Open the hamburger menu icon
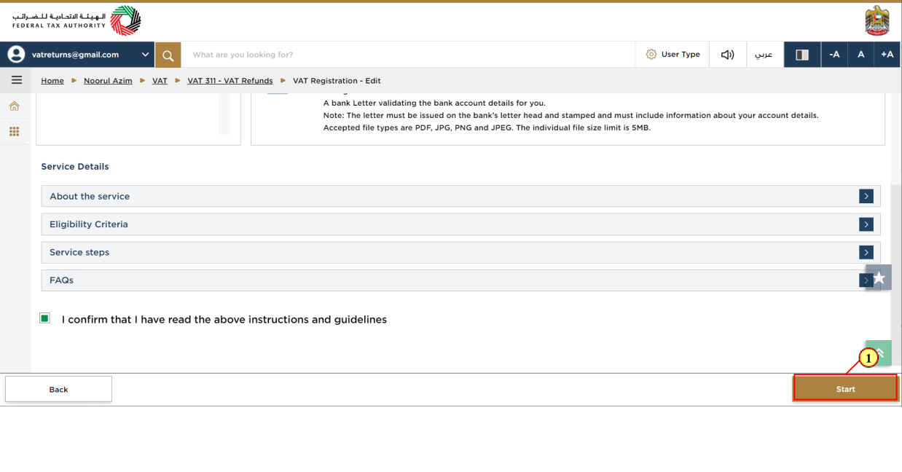 [x=16, y=80]
